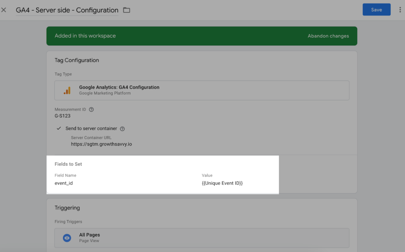
Task: Open the help icon beside Send to server container
Action: (123, 129)
